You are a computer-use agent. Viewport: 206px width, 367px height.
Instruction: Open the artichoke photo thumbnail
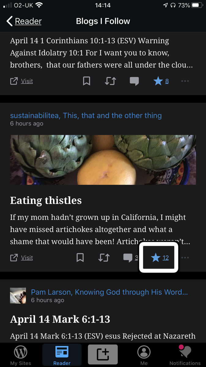click(x=103, y=159)
